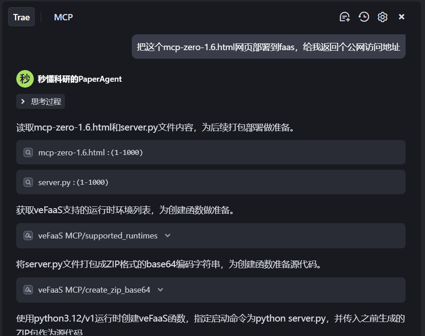
Task: Click the create_zip_base64 tool icon
Action: point(28,290)
